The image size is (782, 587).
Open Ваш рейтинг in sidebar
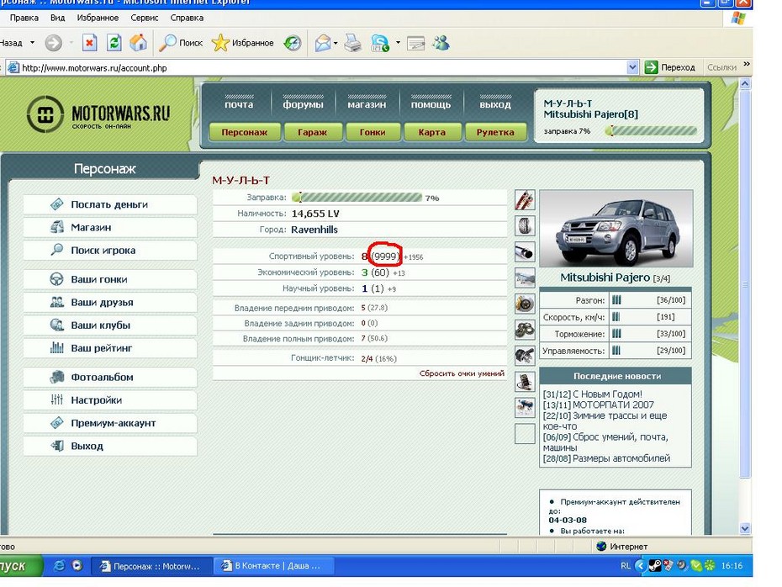[109, 348]
